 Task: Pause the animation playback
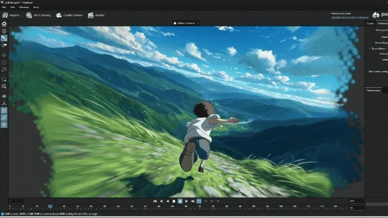180,201
